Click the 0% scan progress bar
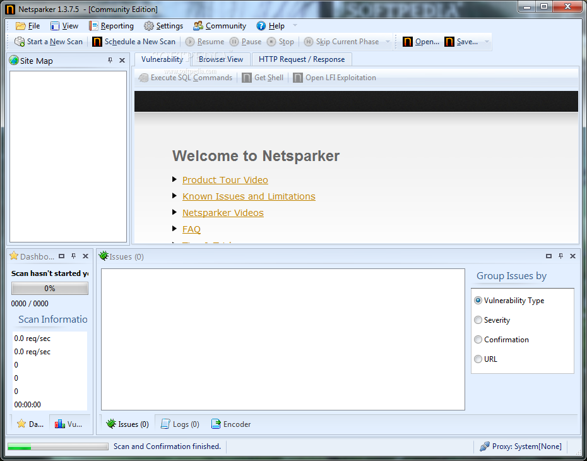The width and height of the screenshot is (587, 461). tap(50, 289)
